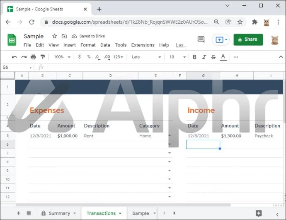Open the Extensions menu
This screenshot has width=286, height=220.
[143, 45]
